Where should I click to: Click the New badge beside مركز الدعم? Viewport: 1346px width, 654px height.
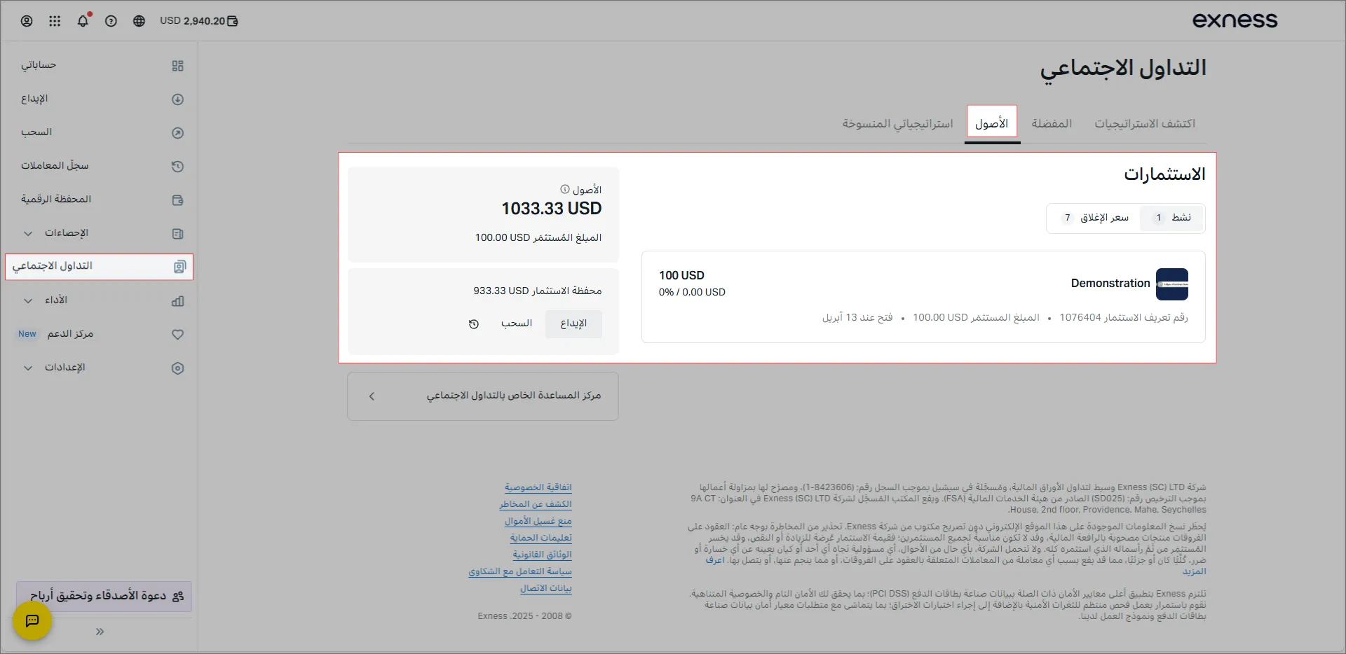pyautogui.click(x=27, y=334)
